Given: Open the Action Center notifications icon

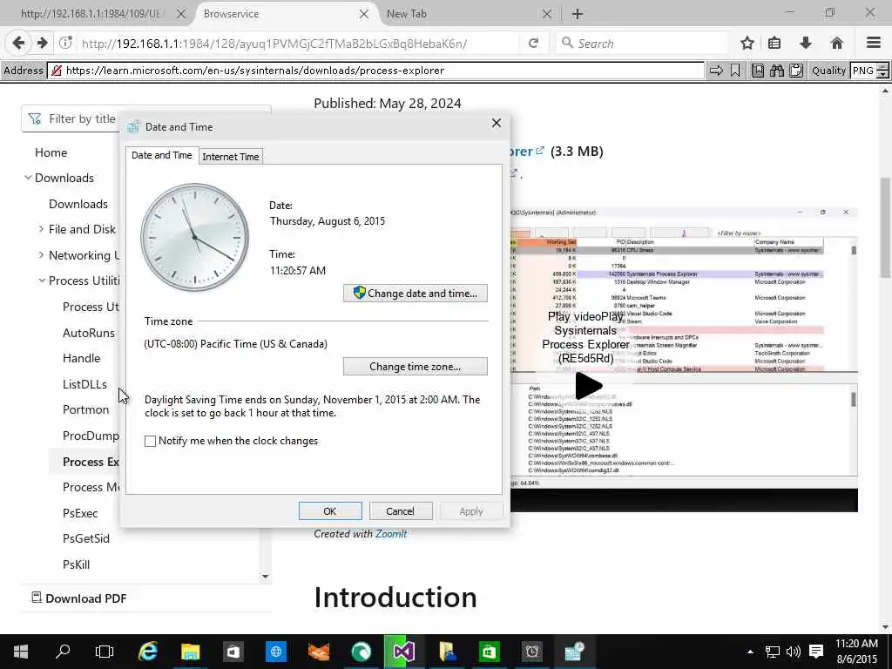Looking at the screenshot, I should tap(815, 652).
